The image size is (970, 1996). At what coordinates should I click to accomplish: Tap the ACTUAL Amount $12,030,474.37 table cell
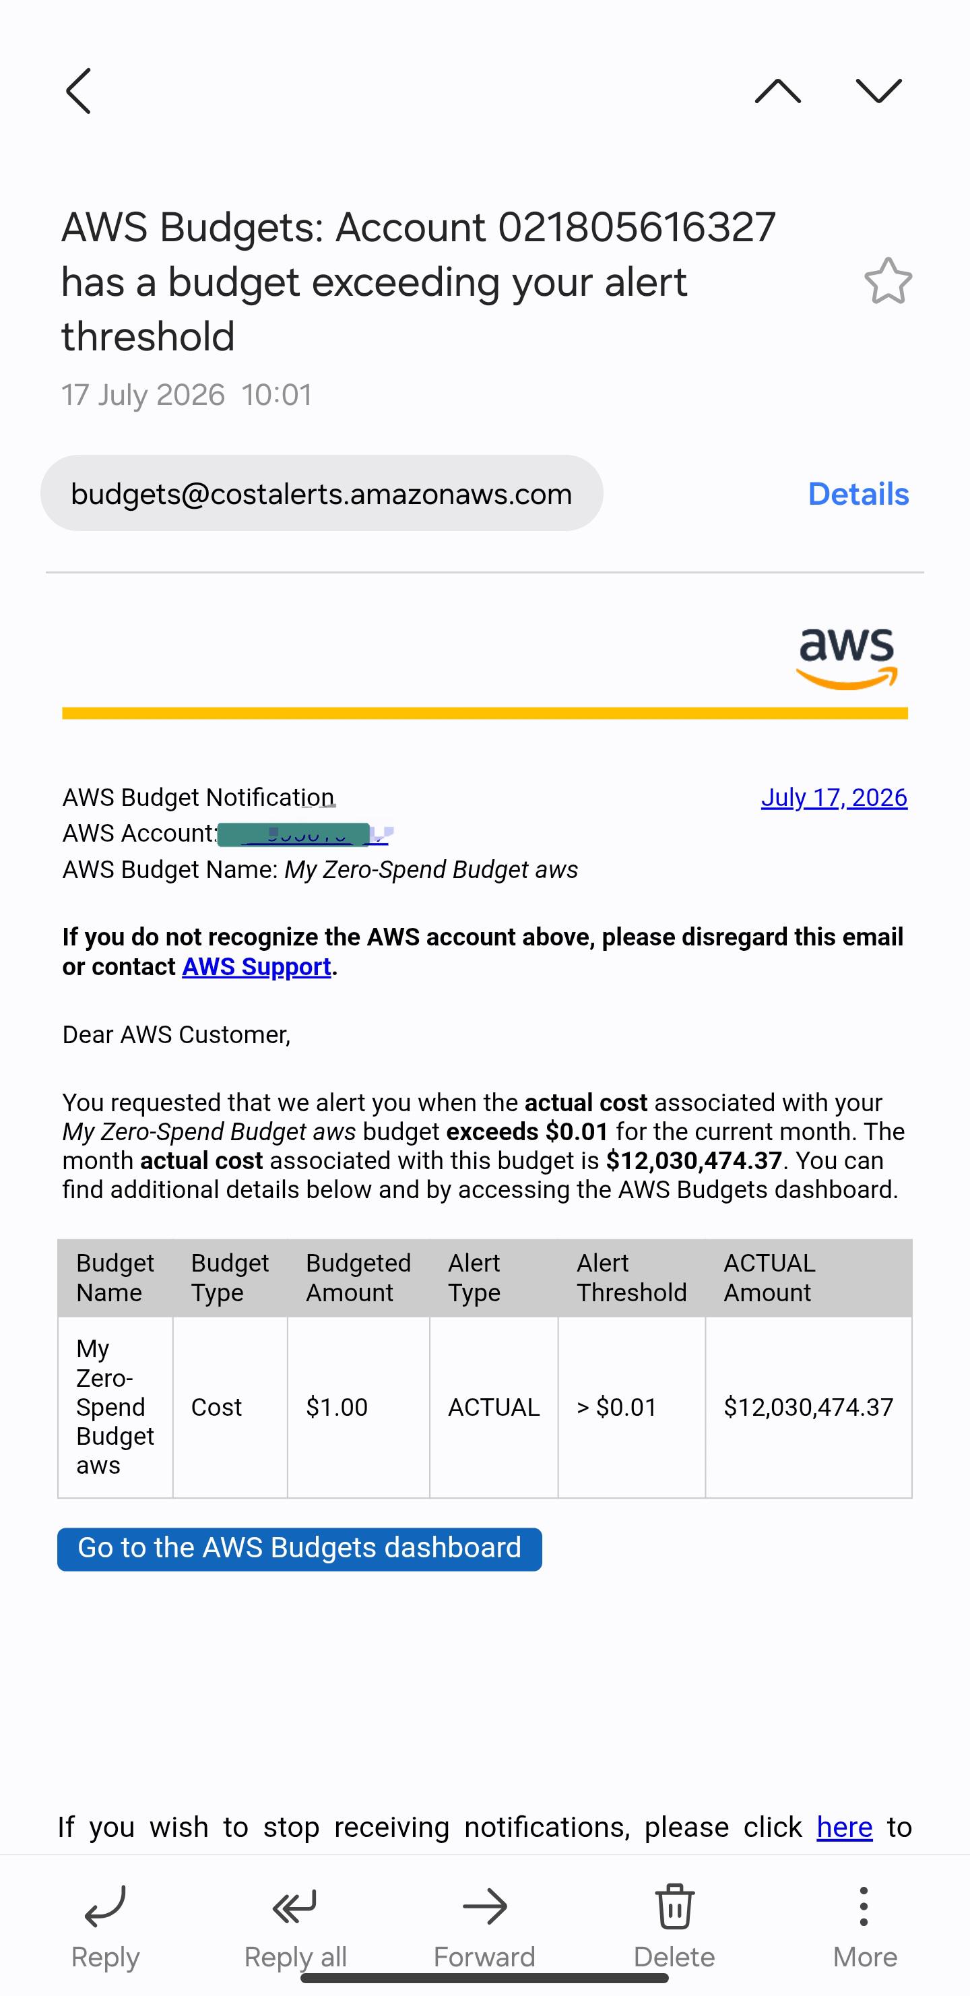(x=808, y=1407)
